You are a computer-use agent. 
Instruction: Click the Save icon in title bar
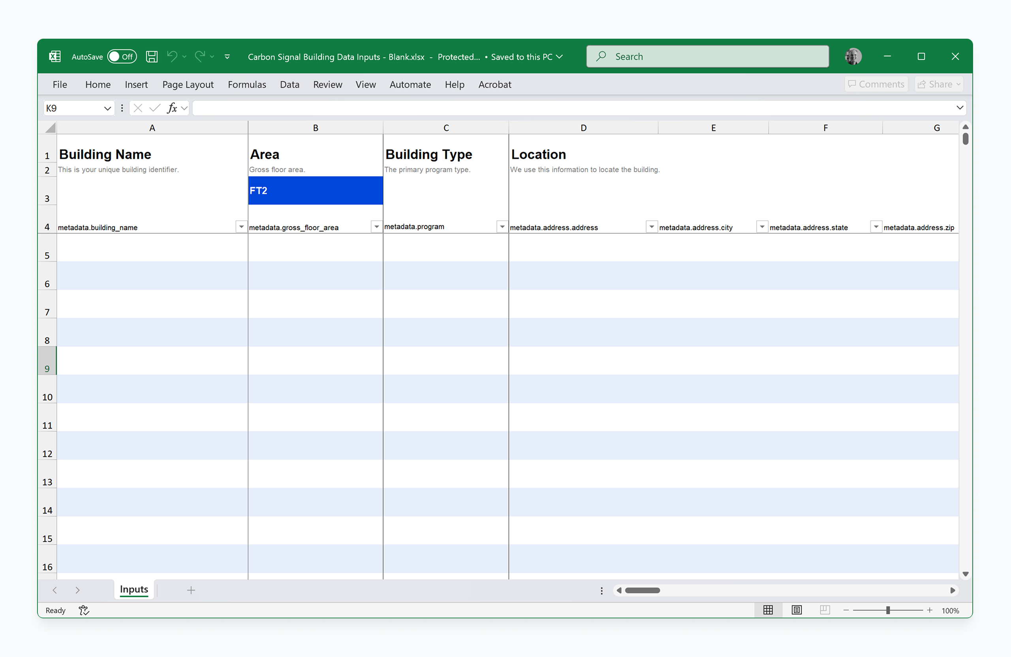click(x=152, y=56)
